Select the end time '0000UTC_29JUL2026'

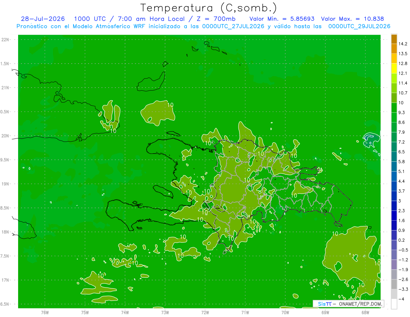pos(359,26)
